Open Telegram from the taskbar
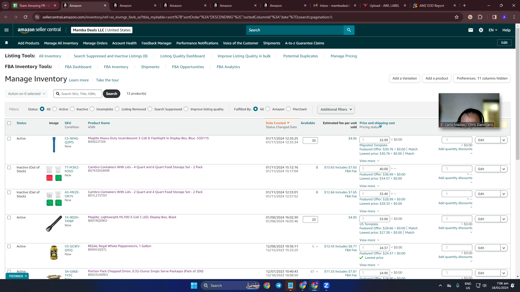The width and height of the screenshot is (520, 292). tap(278, 286)
